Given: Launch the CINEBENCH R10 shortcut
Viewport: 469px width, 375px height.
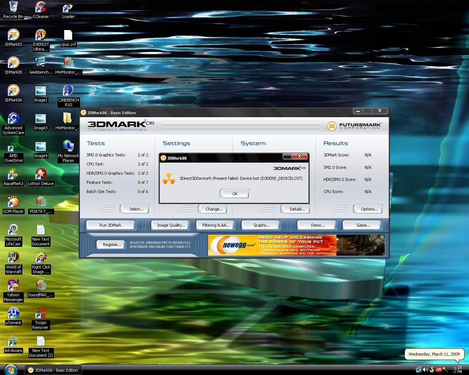Looking at the screenshot, I should pos(68,96).
